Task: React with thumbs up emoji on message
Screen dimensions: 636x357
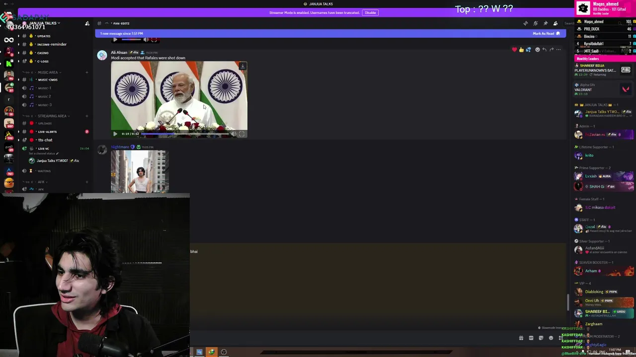Action: [521, 50]
